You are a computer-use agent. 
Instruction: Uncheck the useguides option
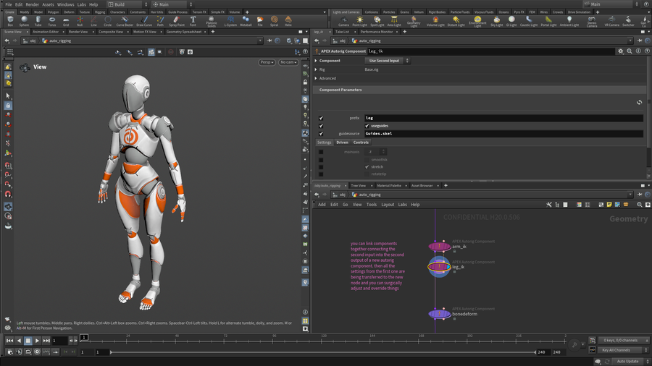[367, 126]
